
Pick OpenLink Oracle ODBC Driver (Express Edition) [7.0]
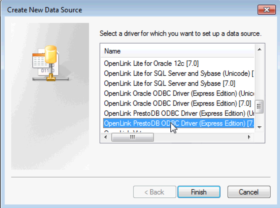point(177,103)
